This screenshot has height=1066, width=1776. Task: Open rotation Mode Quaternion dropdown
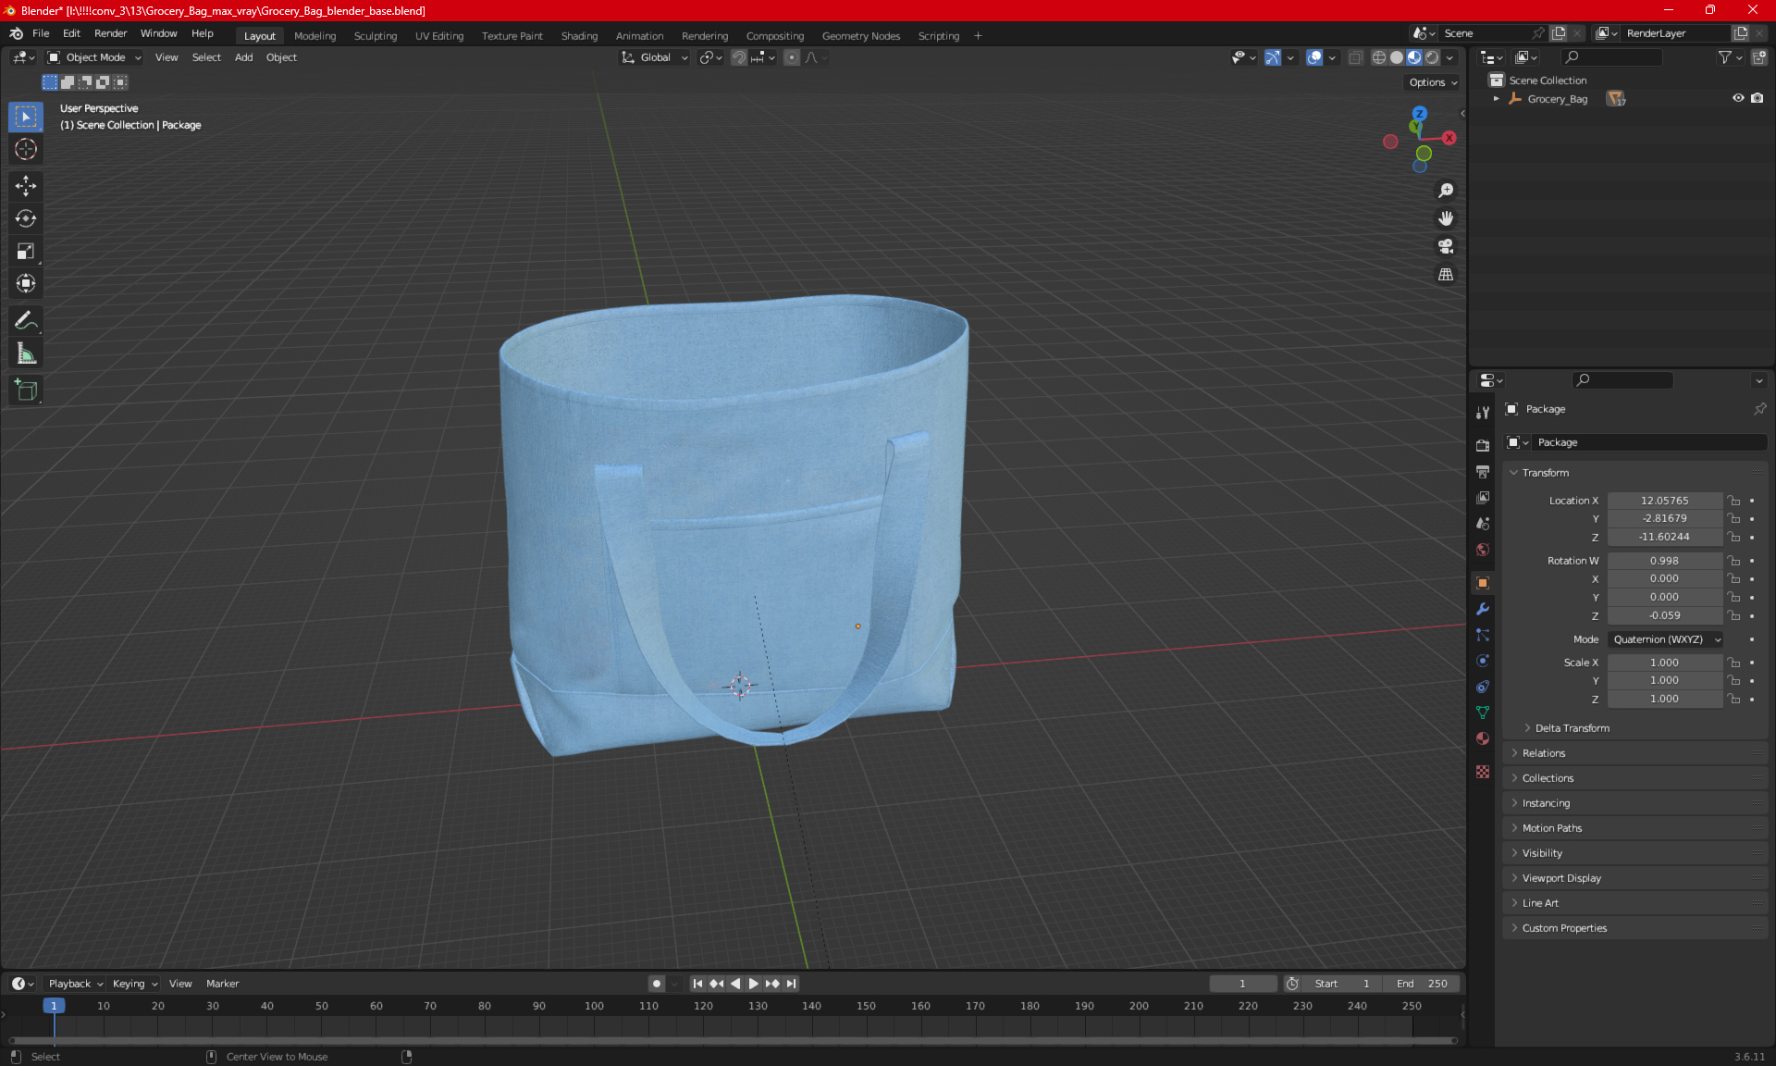[1666, 639]
